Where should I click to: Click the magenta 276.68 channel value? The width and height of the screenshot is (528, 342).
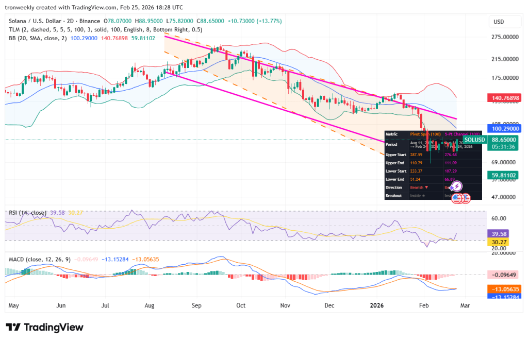(x=451, y=155)
